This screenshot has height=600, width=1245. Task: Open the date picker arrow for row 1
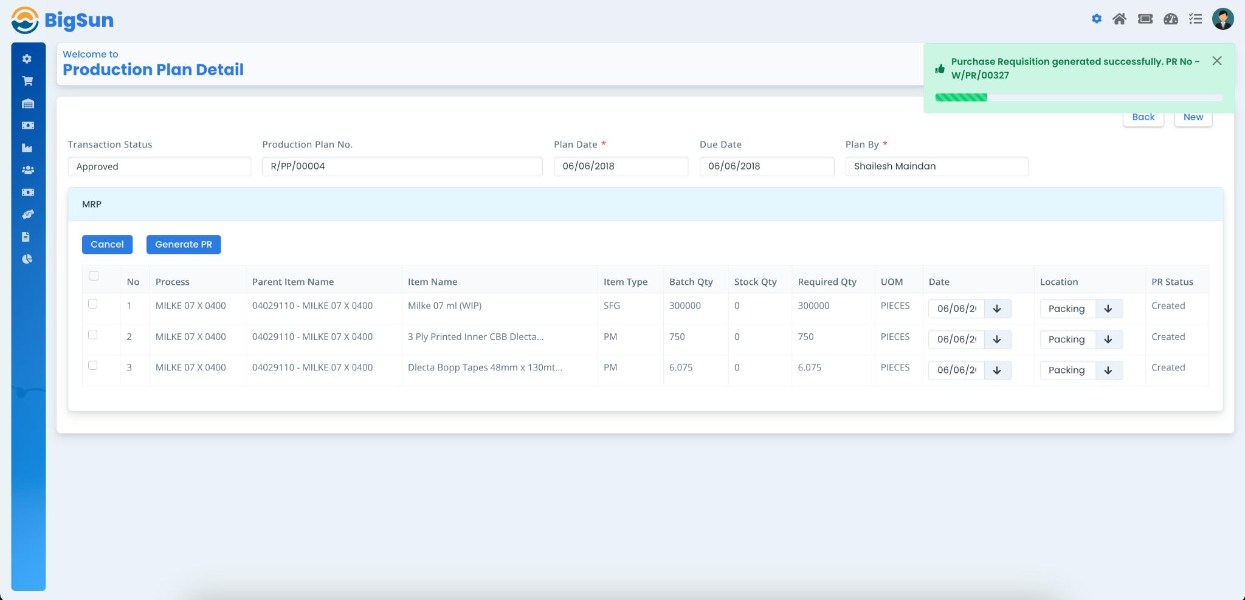997,309
